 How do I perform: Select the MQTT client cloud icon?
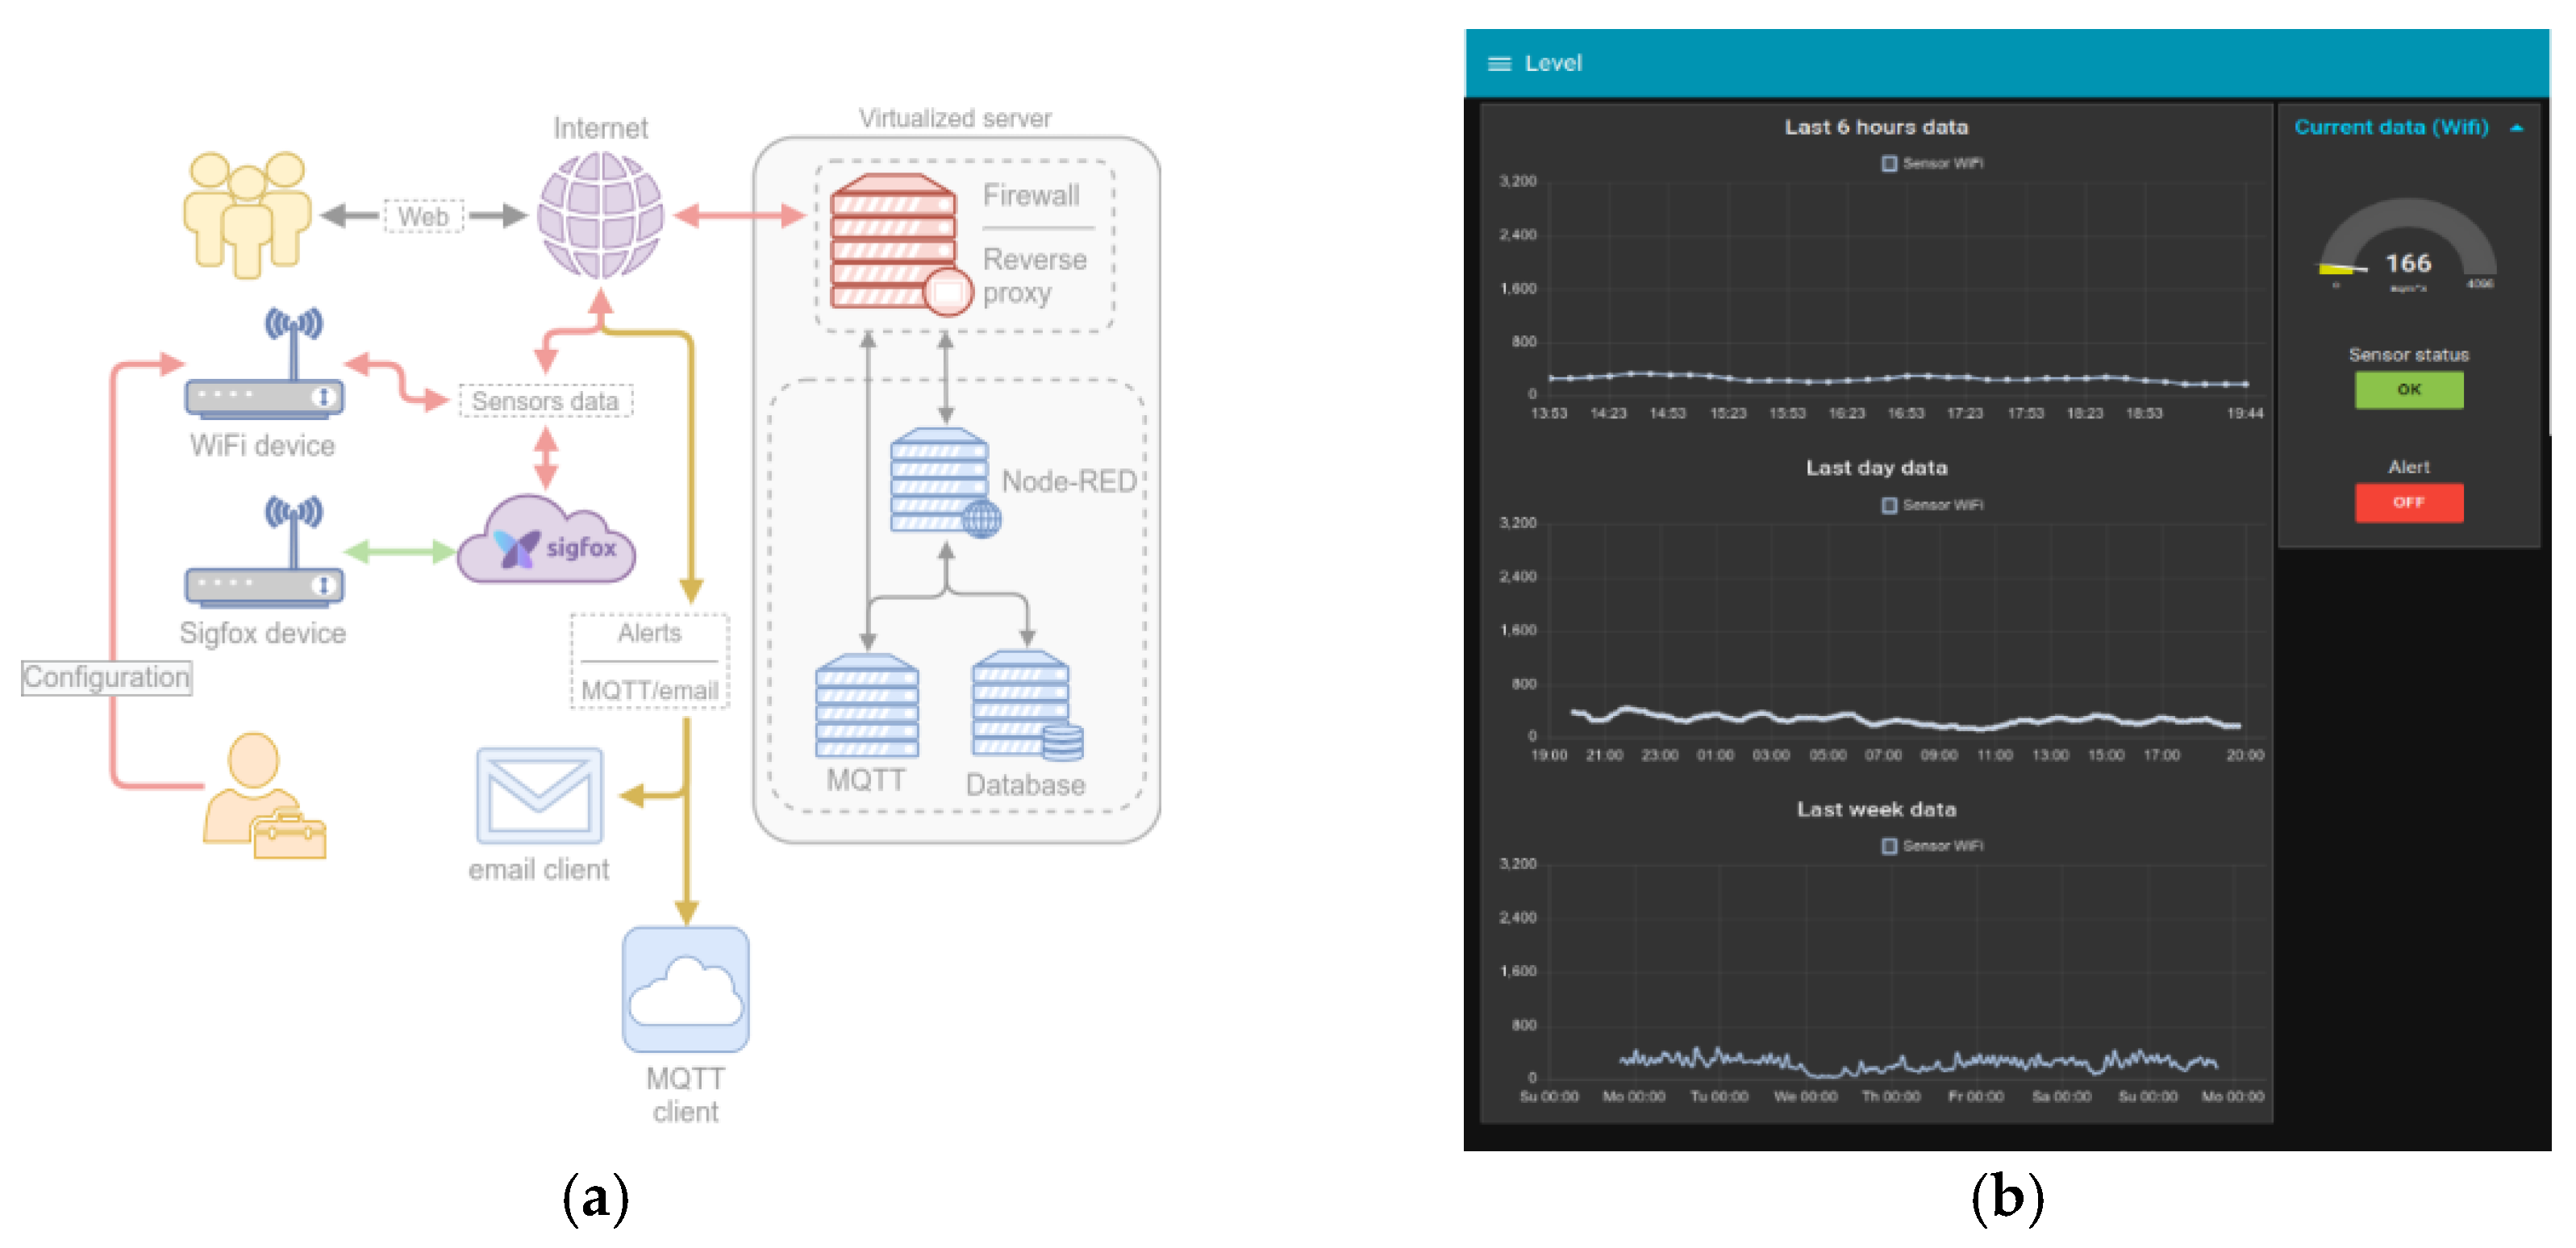tap(685, 988)
